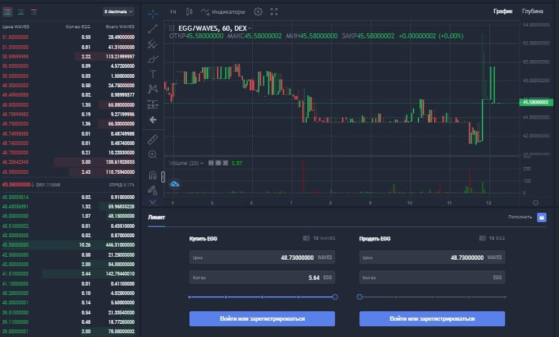Click the sell price input field
Screen dimensions: 559x337
432,257
